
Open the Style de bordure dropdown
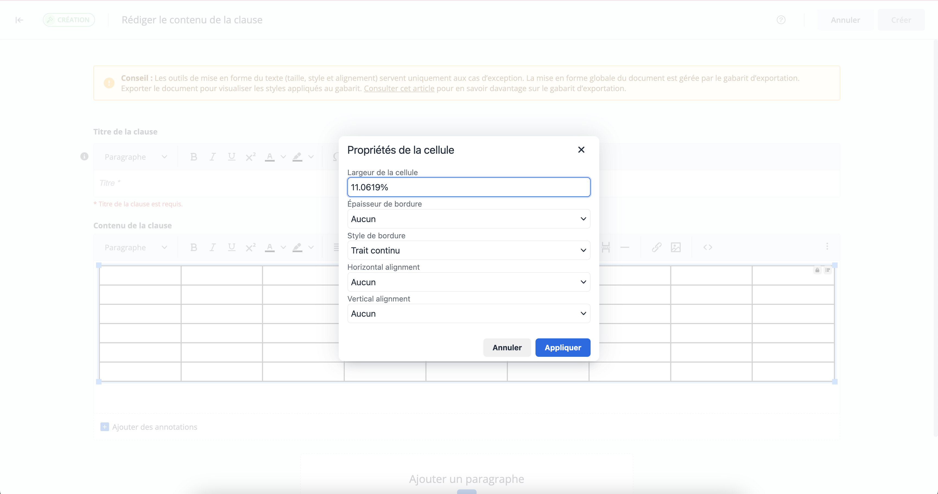click(469, 250)
